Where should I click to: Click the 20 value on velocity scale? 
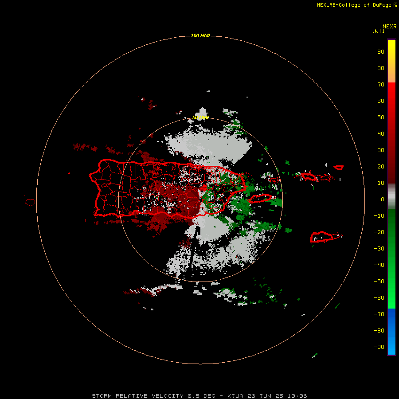pyautogui.click(x=381, y=166)
